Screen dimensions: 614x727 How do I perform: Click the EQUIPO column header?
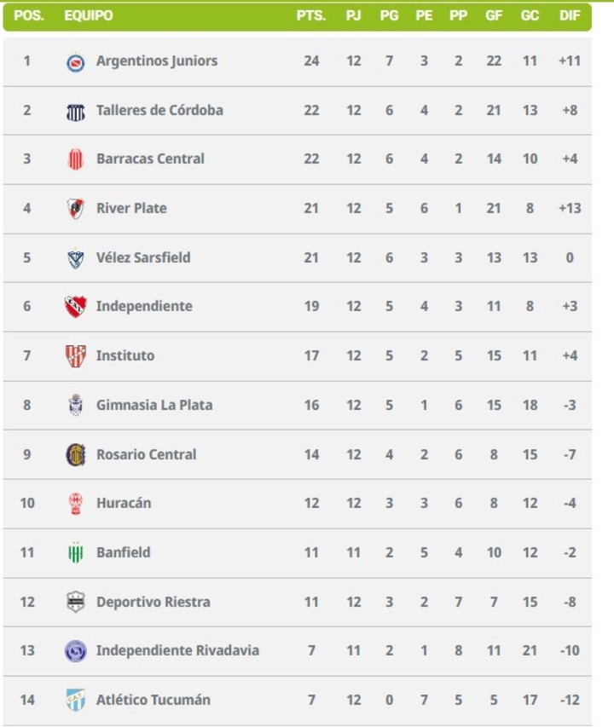88,16
